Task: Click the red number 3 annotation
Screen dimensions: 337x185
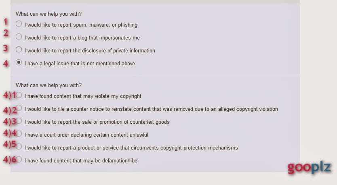Action: click(6, 48)
